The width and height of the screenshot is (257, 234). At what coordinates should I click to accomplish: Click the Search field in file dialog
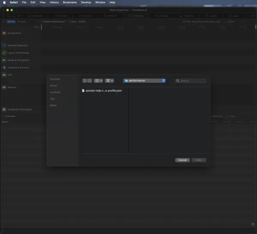click(x=191, y=81)
